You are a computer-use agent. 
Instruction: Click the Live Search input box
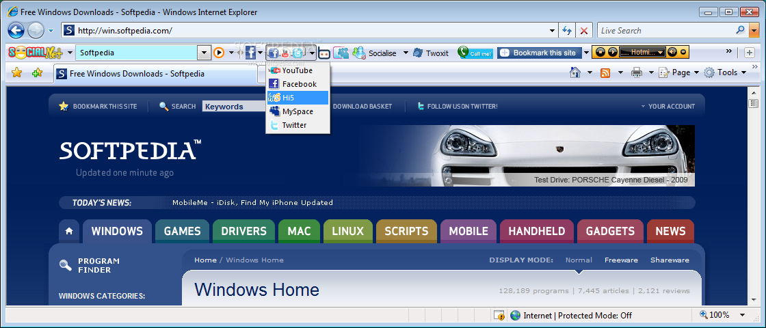(667, 30)
